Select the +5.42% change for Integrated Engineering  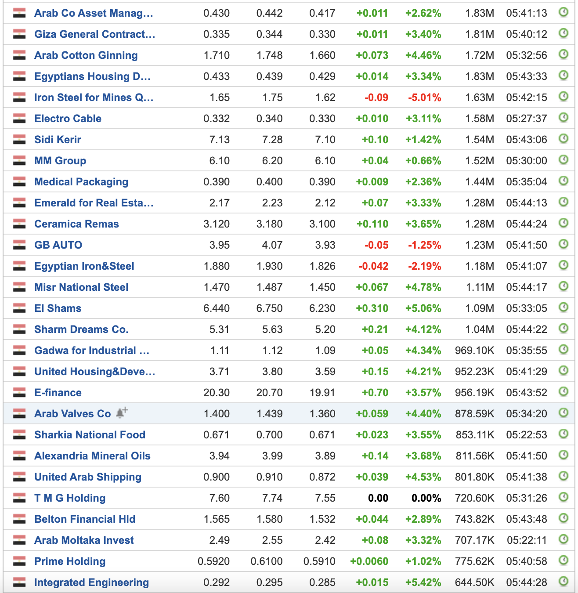coord(423,582)
